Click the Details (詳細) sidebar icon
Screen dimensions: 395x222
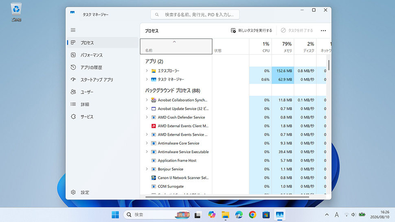point(73,104)
